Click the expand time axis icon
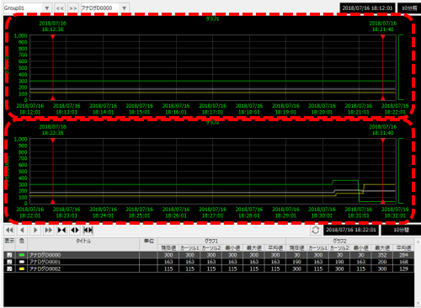This screenshot has width=421, height=308. pyautogui.click(x=75, y=231)
